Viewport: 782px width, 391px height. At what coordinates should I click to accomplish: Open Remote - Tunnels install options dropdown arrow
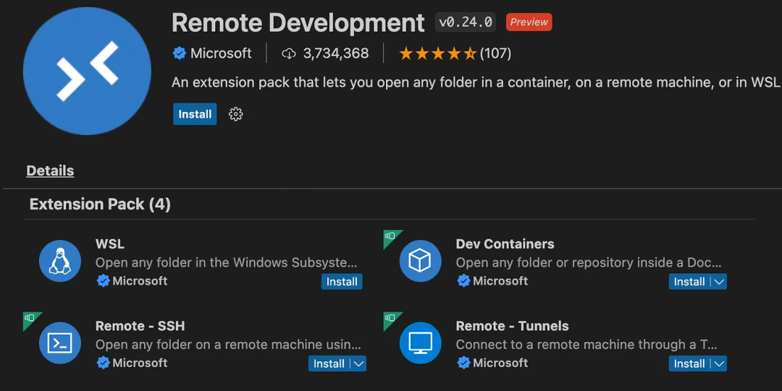(719, 364)
